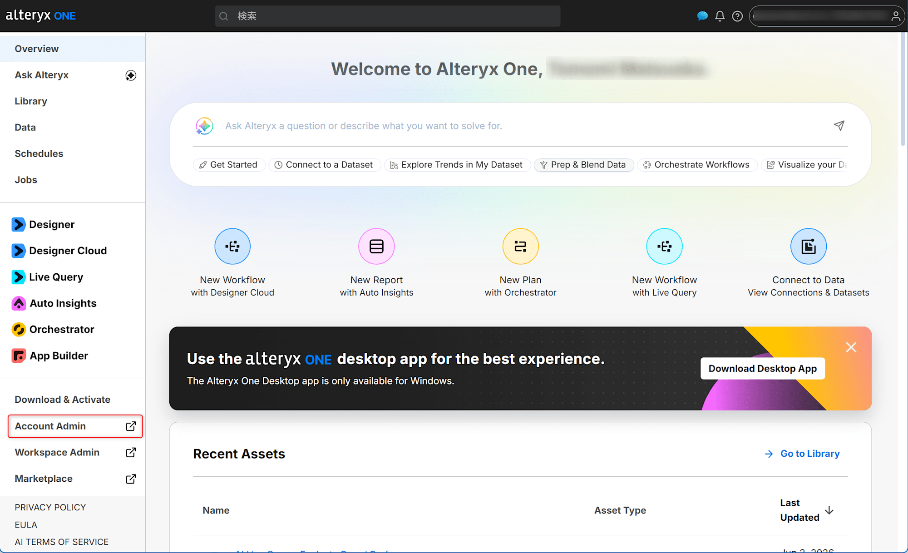Click the alteryx ONE logo
908x553 pixels.
[x=40, y=16]
